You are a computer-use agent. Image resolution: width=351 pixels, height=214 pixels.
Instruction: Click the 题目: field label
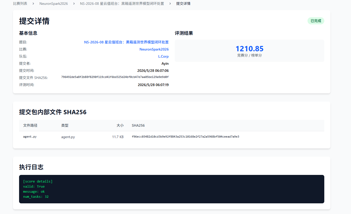(23, 42)
